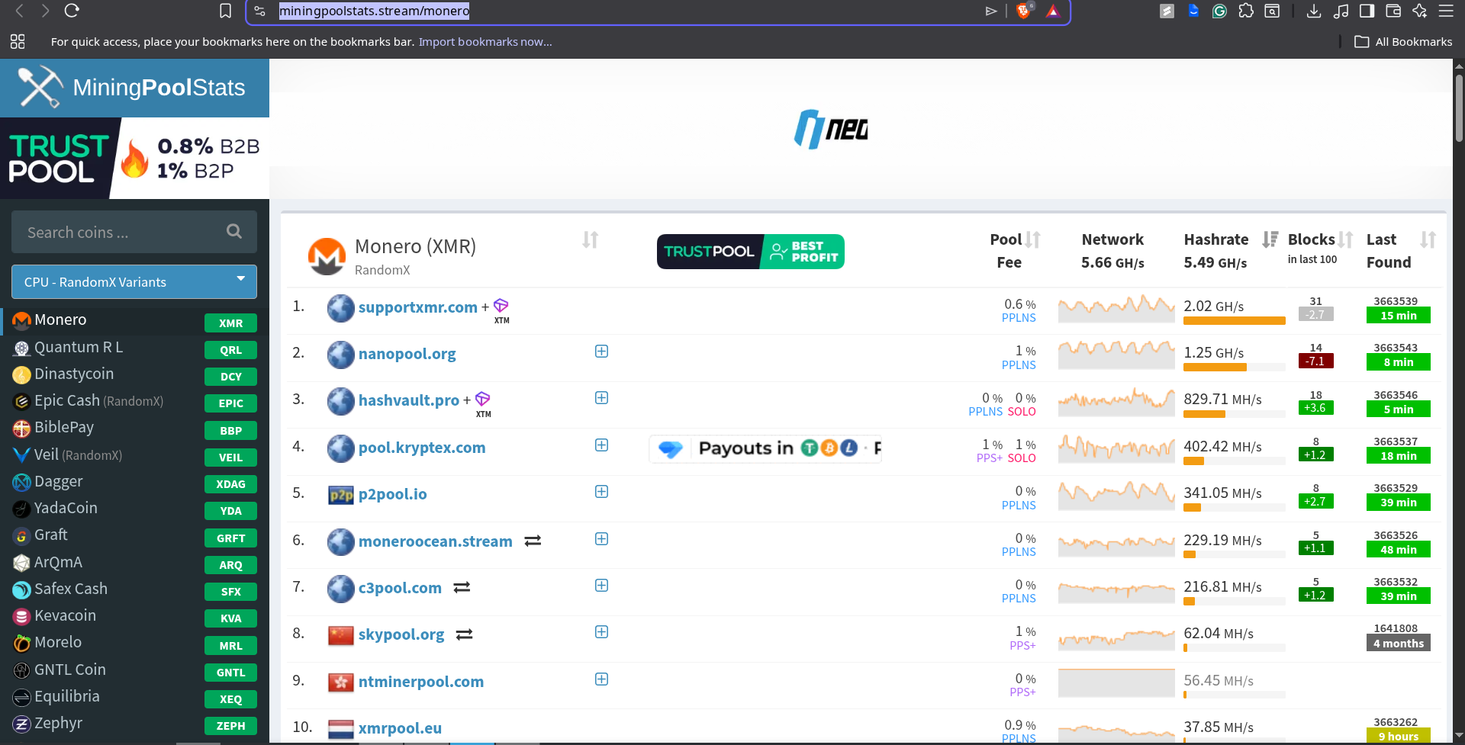Click the XTM icon beside hashvault.pro
Image resolution: width=1465 pixels, height=745 pixels.
483,399
